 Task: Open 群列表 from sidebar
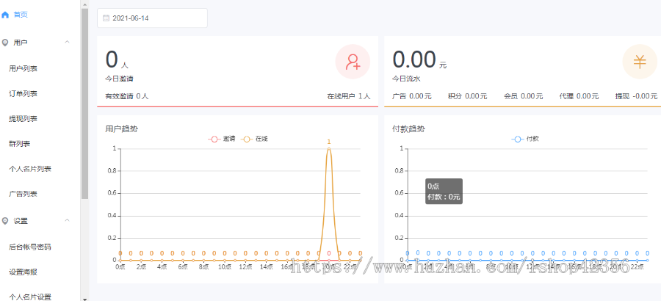[20, 143]
